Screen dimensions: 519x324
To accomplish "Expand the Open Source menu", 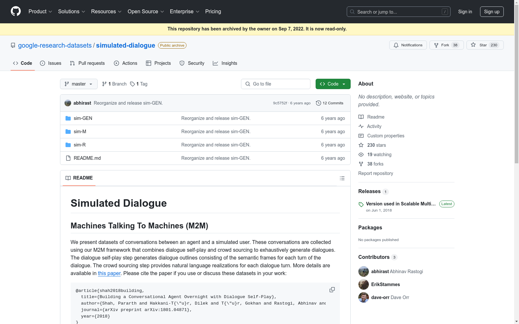I will [x=146, y=12].
